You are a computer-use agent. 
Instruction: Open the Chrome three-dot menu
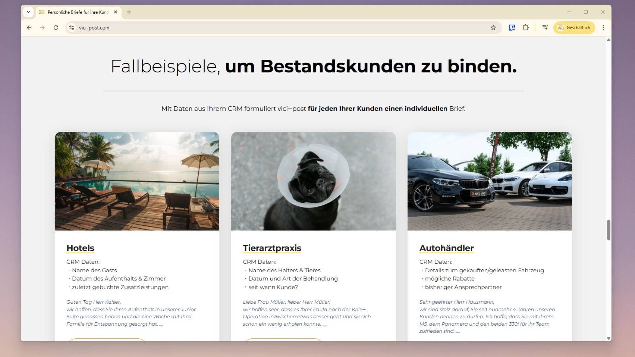(603, 28)
